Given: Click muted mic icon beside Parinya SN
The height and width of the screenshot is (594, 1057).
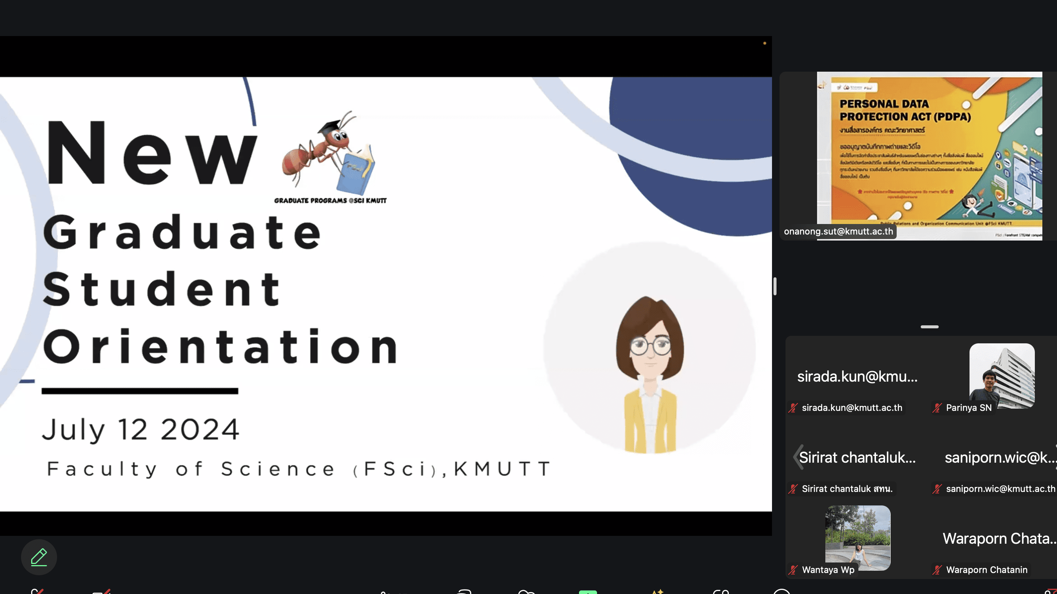Looking at the screenshot, I should 937,408.
